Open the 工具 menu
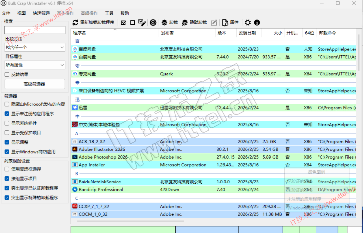This screenshot has width=363, height=233. 109,13
